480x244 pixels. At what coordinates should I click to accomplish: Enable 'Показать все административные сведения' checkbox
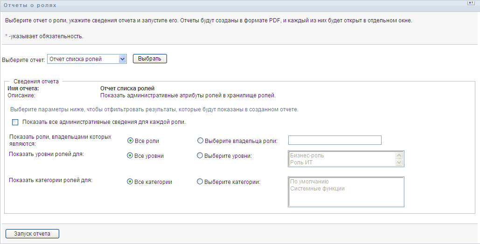[x=15, y=122]
